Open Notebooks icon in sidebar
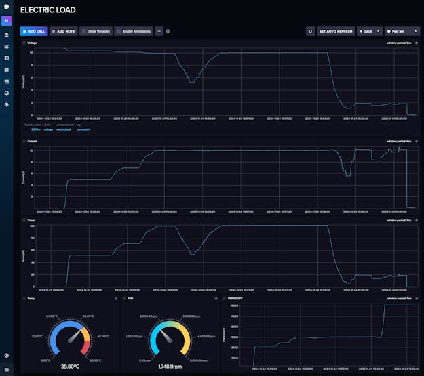Image resolution: width=424 pixels, height=376 pixels. tap(7, 58)
